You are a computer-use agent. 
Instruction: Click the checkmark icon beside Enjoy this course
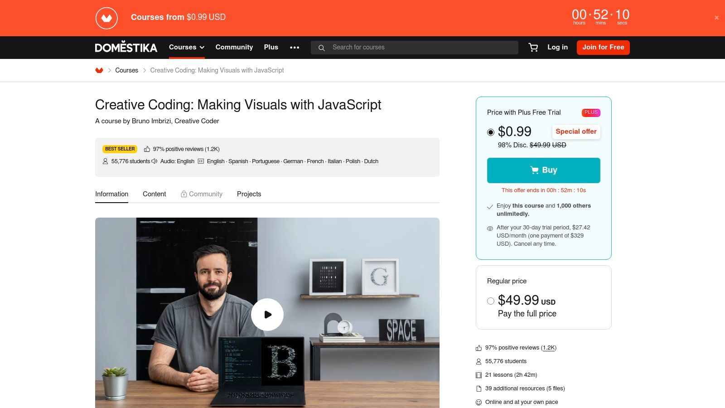click(490, 207)
